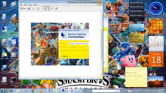Click the blue neon clock gadget

pos(156,9)
